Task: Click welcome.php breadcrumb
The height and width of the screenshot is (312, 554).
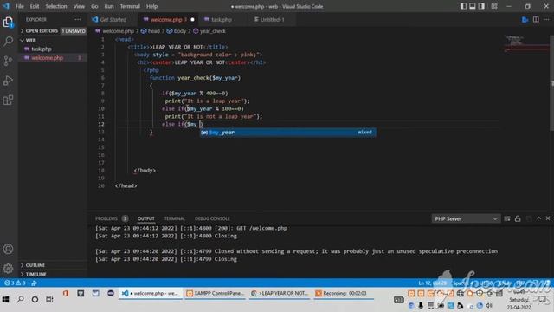Action: click(118, 31)
